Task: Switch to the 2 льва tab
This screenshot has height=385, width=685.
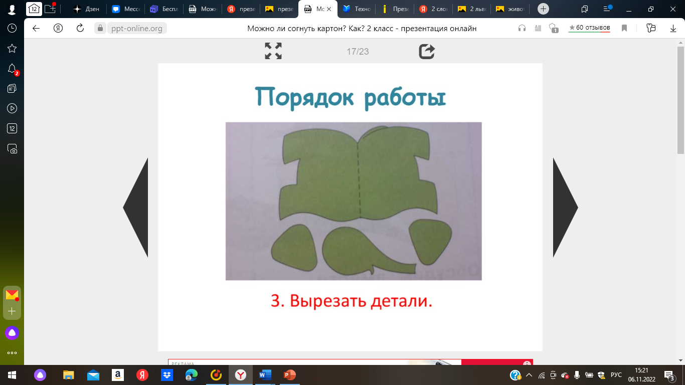Action: tap(472, 9)
